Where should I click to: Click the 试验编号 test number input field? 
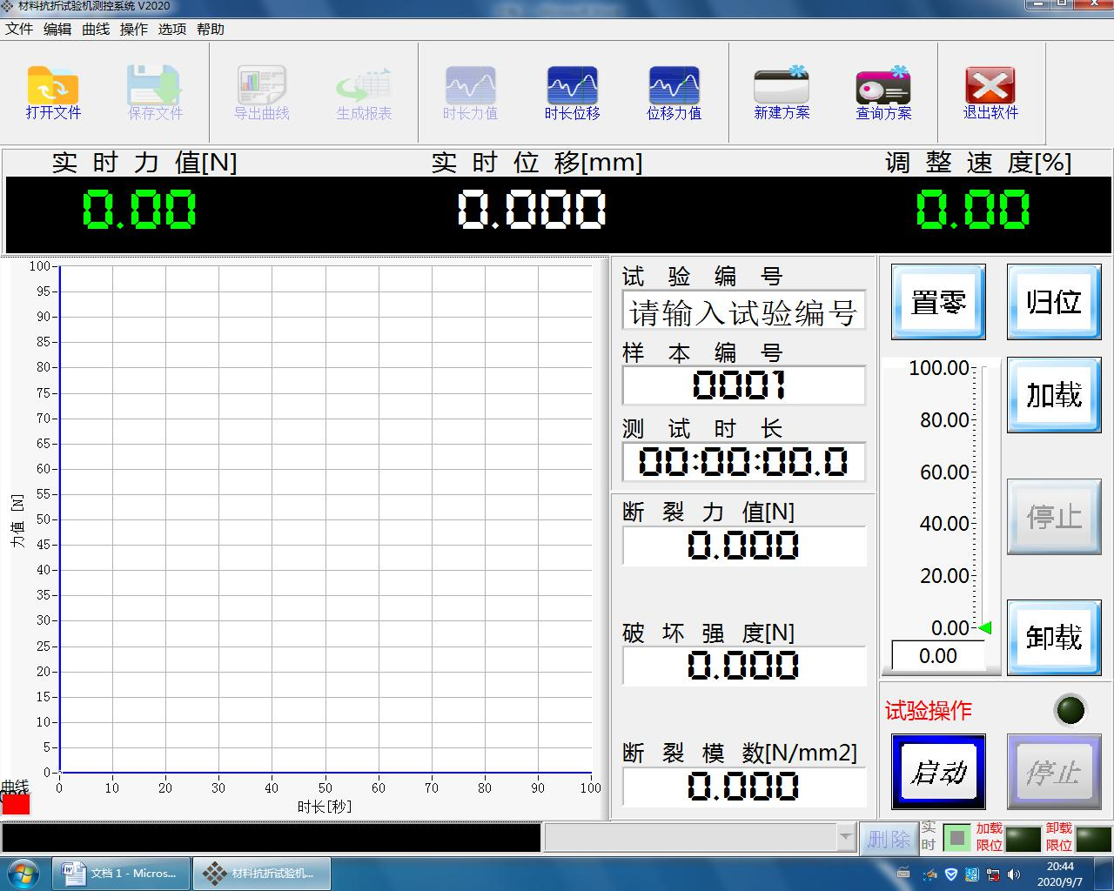743,312
